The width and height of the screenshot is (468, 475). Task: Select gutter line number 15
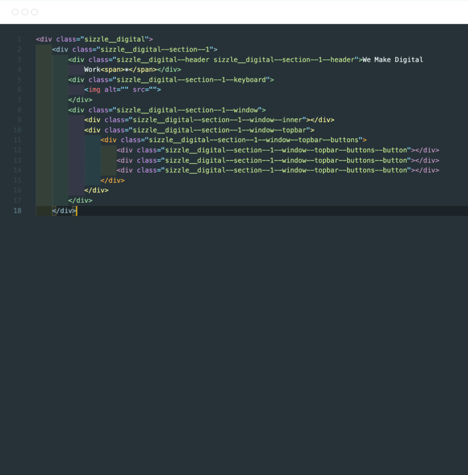click(x=17, y=180)
